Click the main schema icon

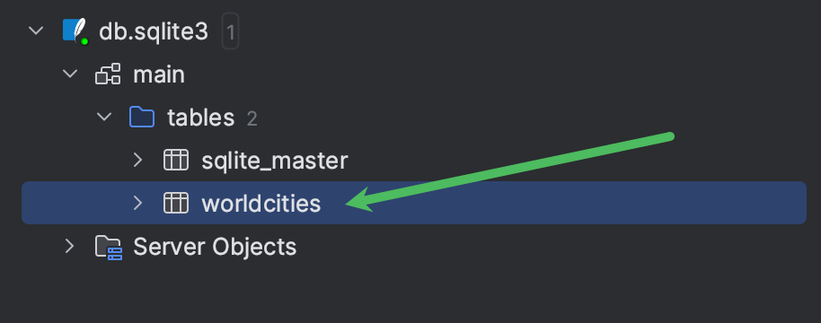(108, 74)
